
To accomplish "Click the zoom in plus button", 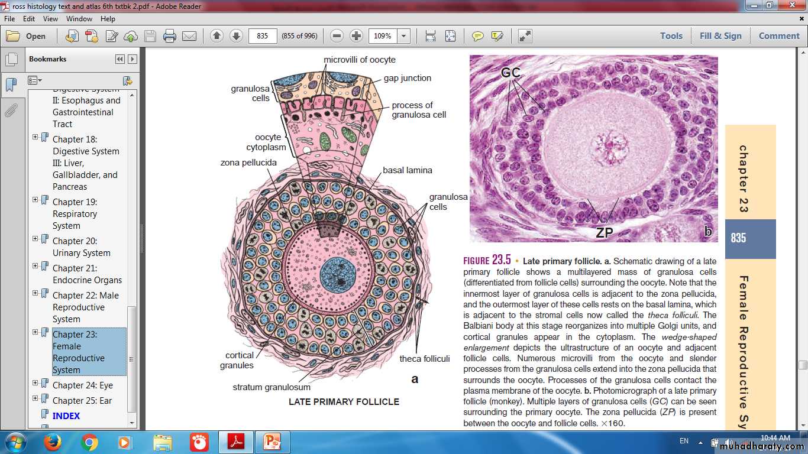I will 356,36.
